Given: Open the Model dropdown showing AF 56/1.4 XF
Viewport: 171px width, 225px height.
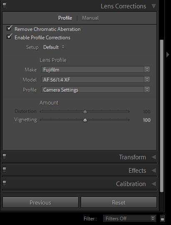Looking at the screenshot, I should [96, 79].
